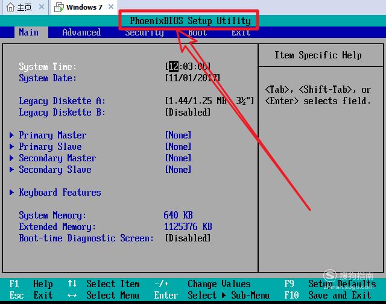The height and width of the screenshot is (304, 386).
Task: Click the Primary Master [None] value
Action: coord(179,135)
